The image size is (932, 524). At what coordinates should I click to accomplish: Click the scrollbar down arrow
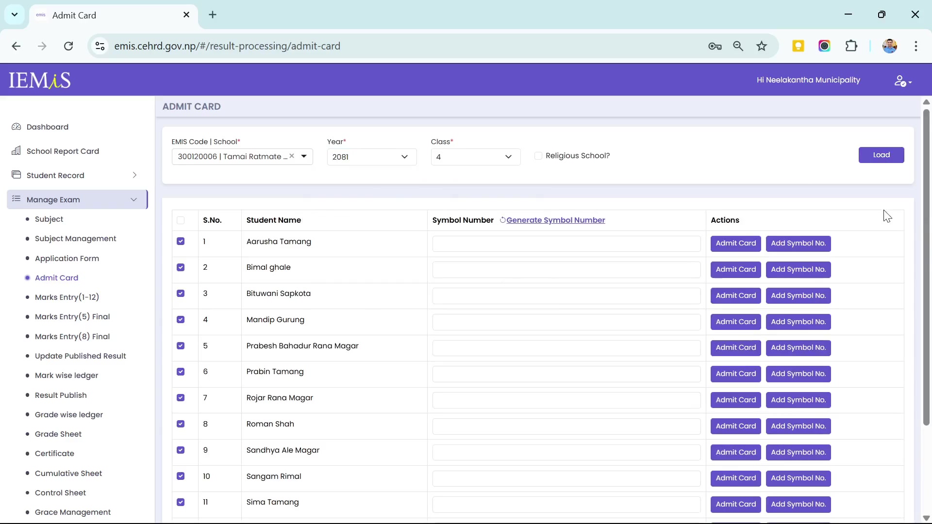point(926,518)
